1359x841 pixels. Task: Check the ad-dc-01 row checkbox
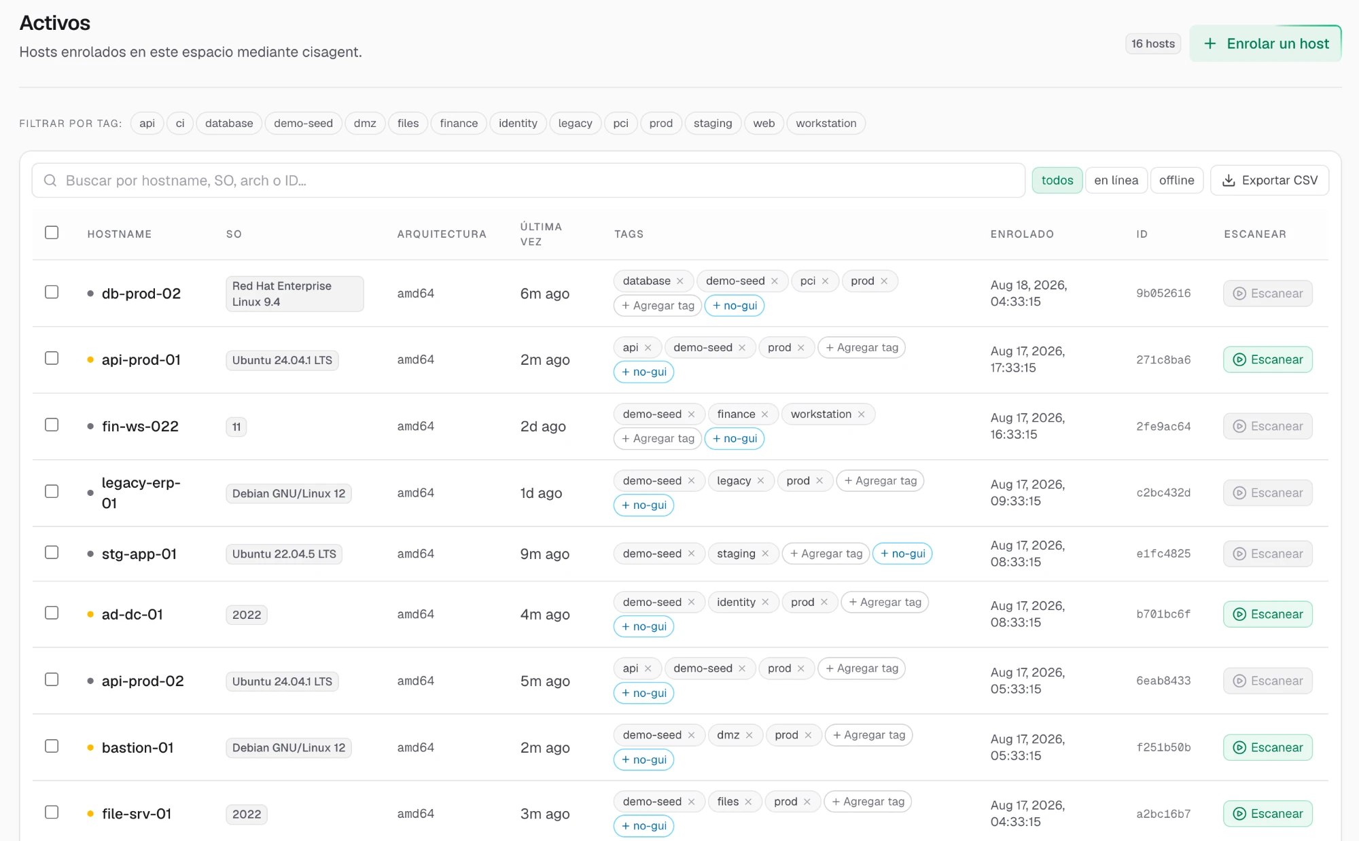pos(52,613)
